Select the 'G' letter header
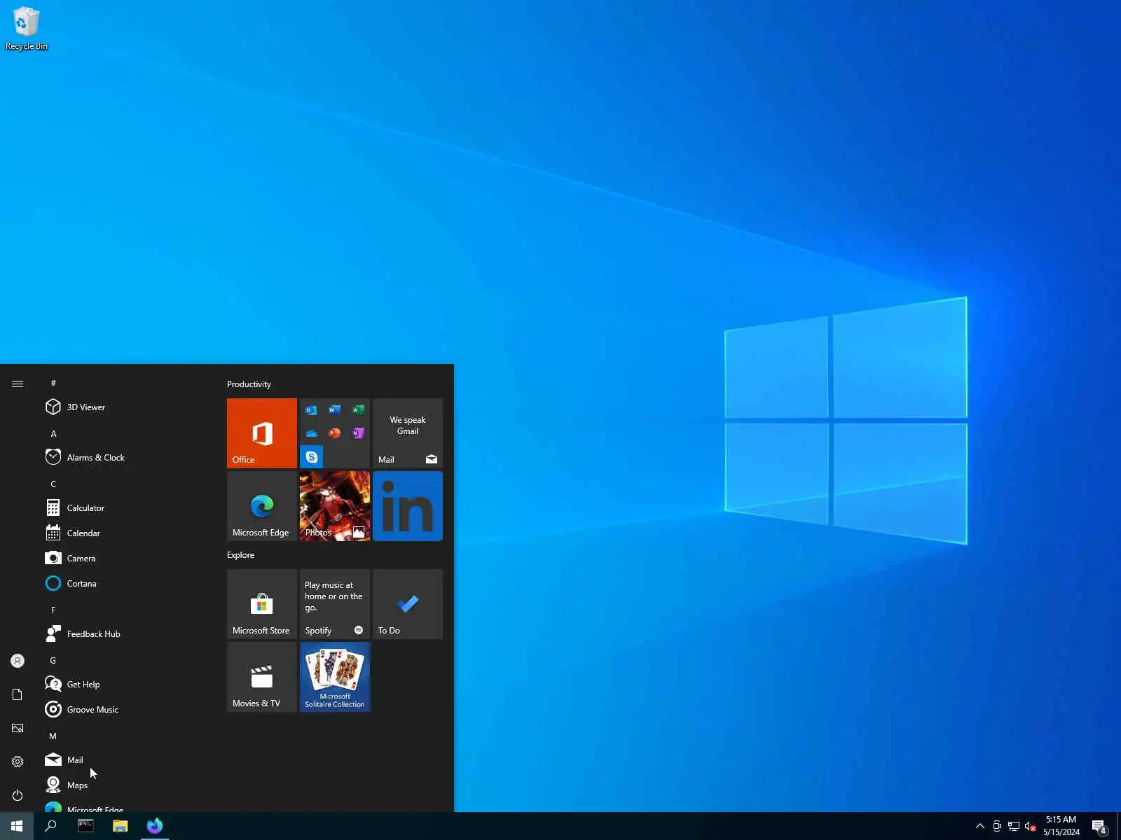1121x840 pixels. [x=53, y=661]
